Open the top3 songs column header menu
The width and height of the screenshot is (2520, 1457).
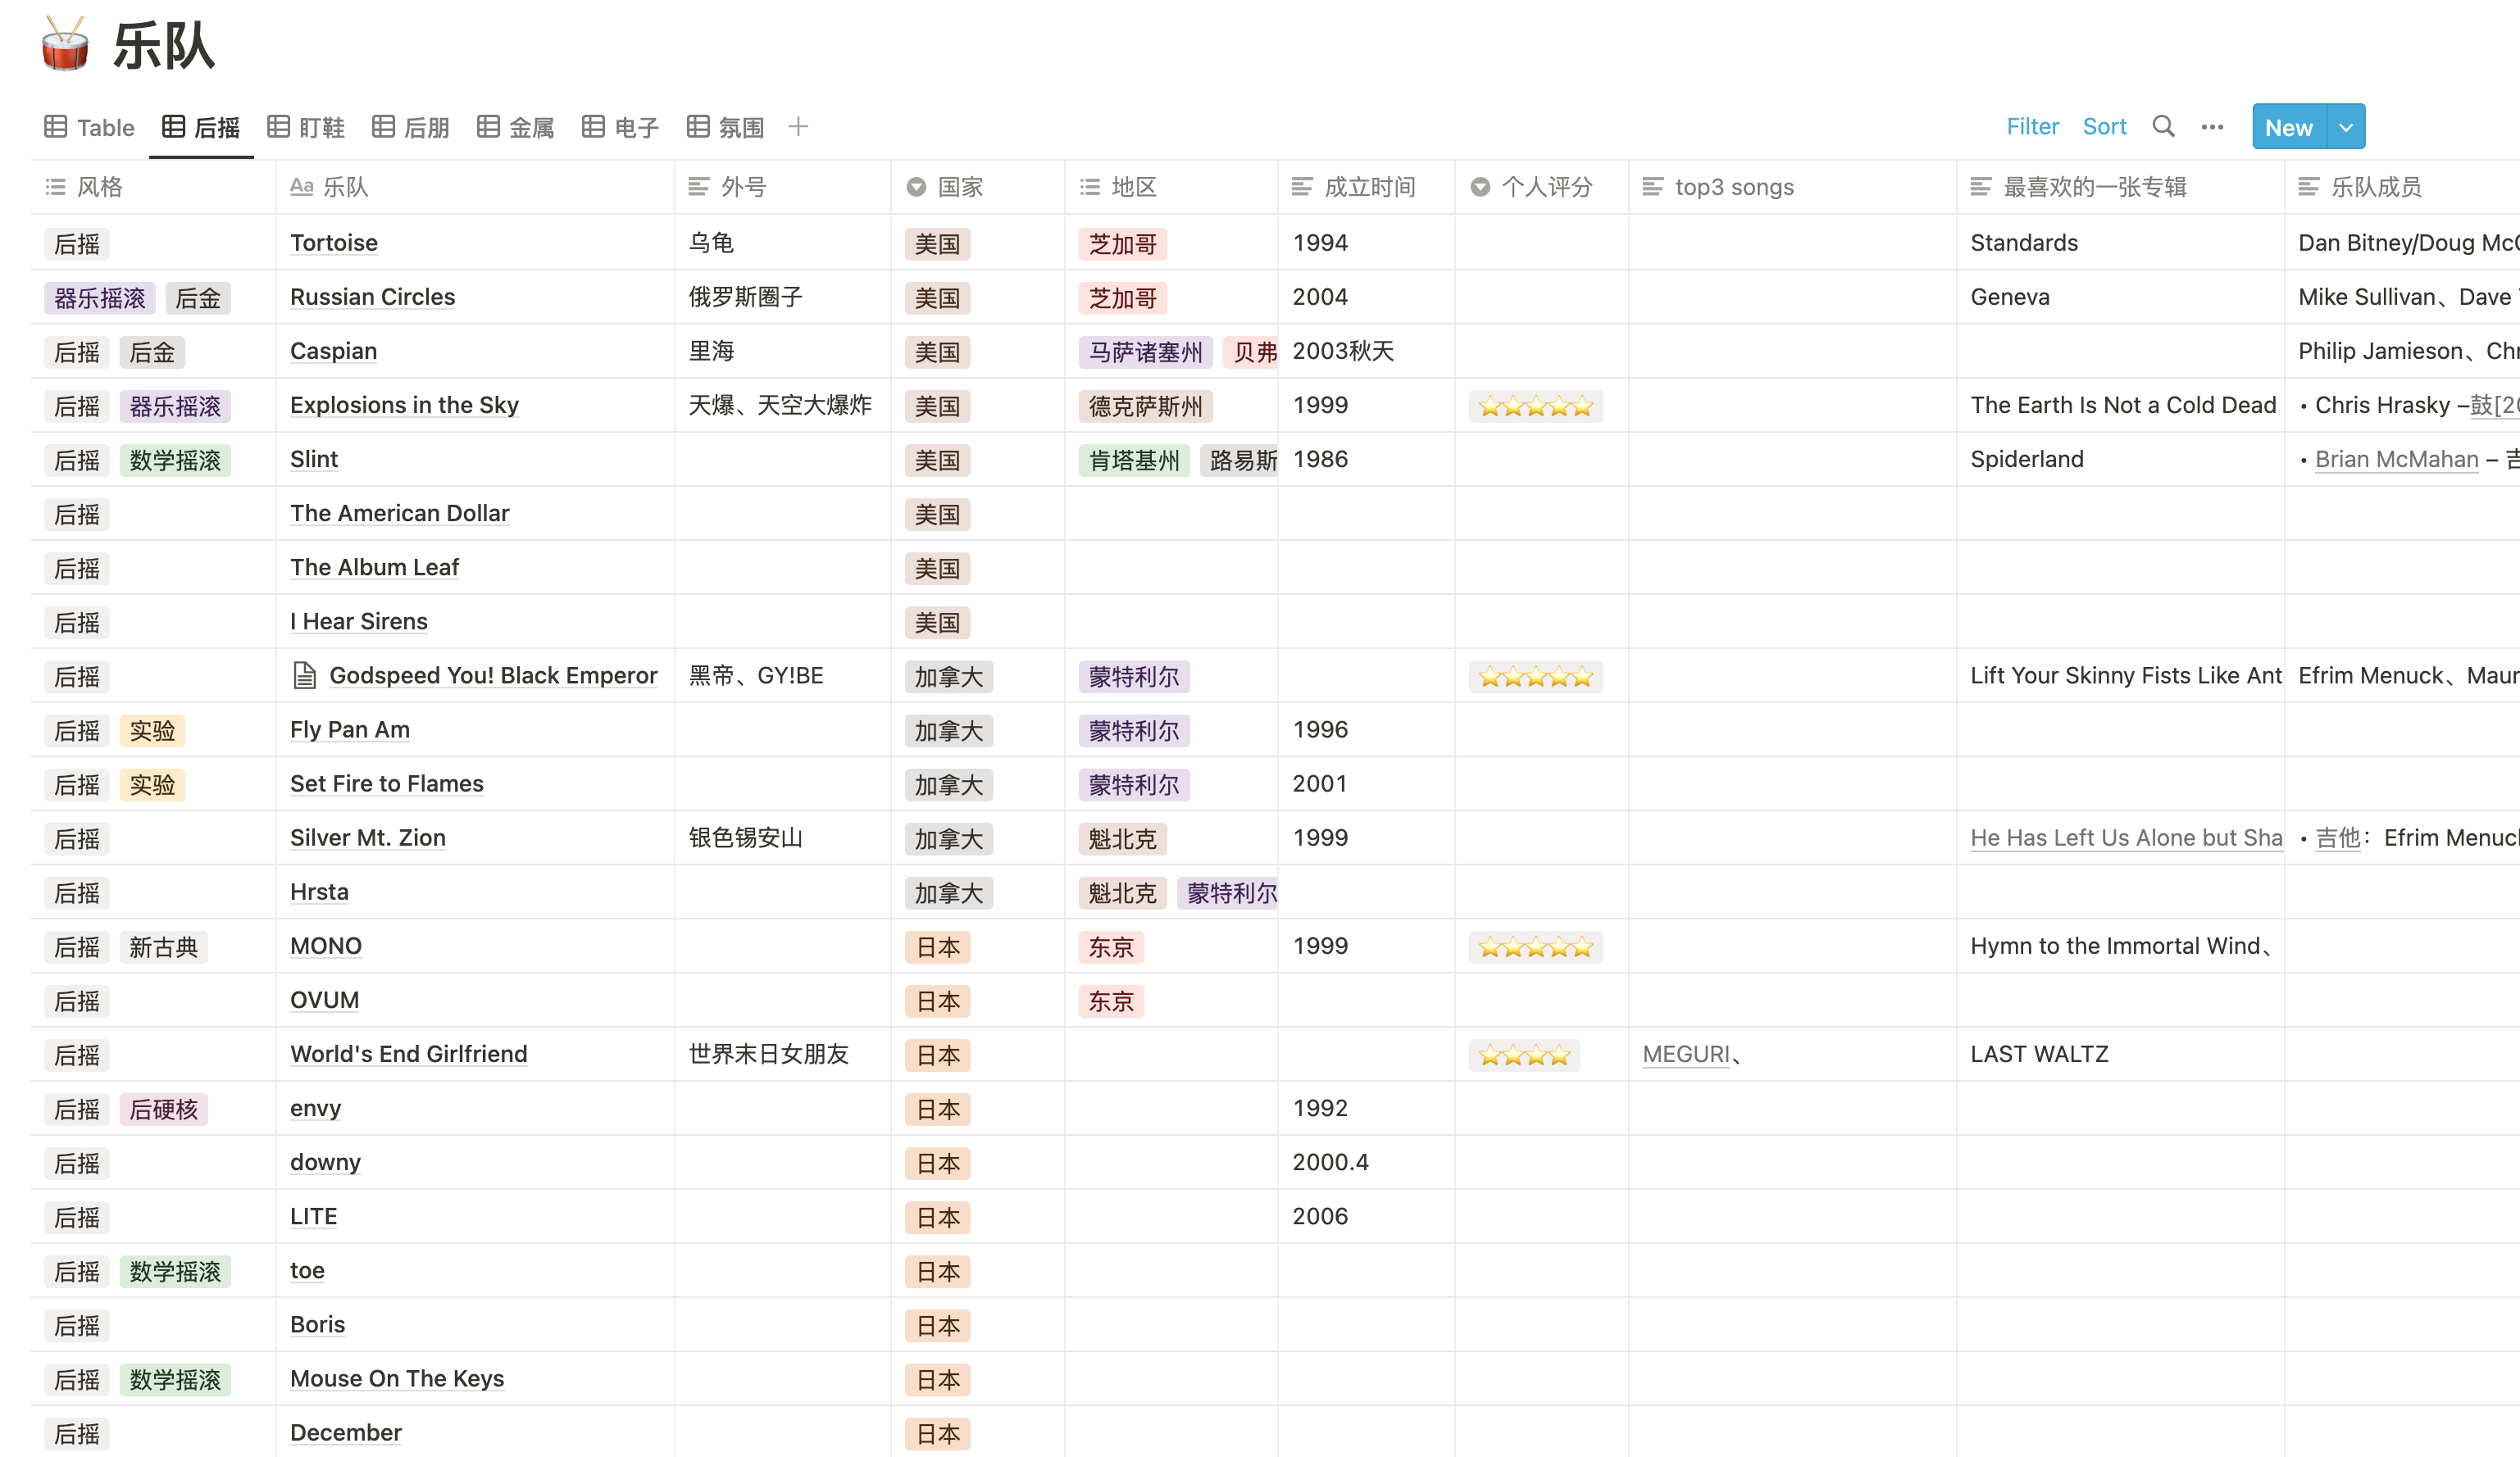click(1733, 187)
